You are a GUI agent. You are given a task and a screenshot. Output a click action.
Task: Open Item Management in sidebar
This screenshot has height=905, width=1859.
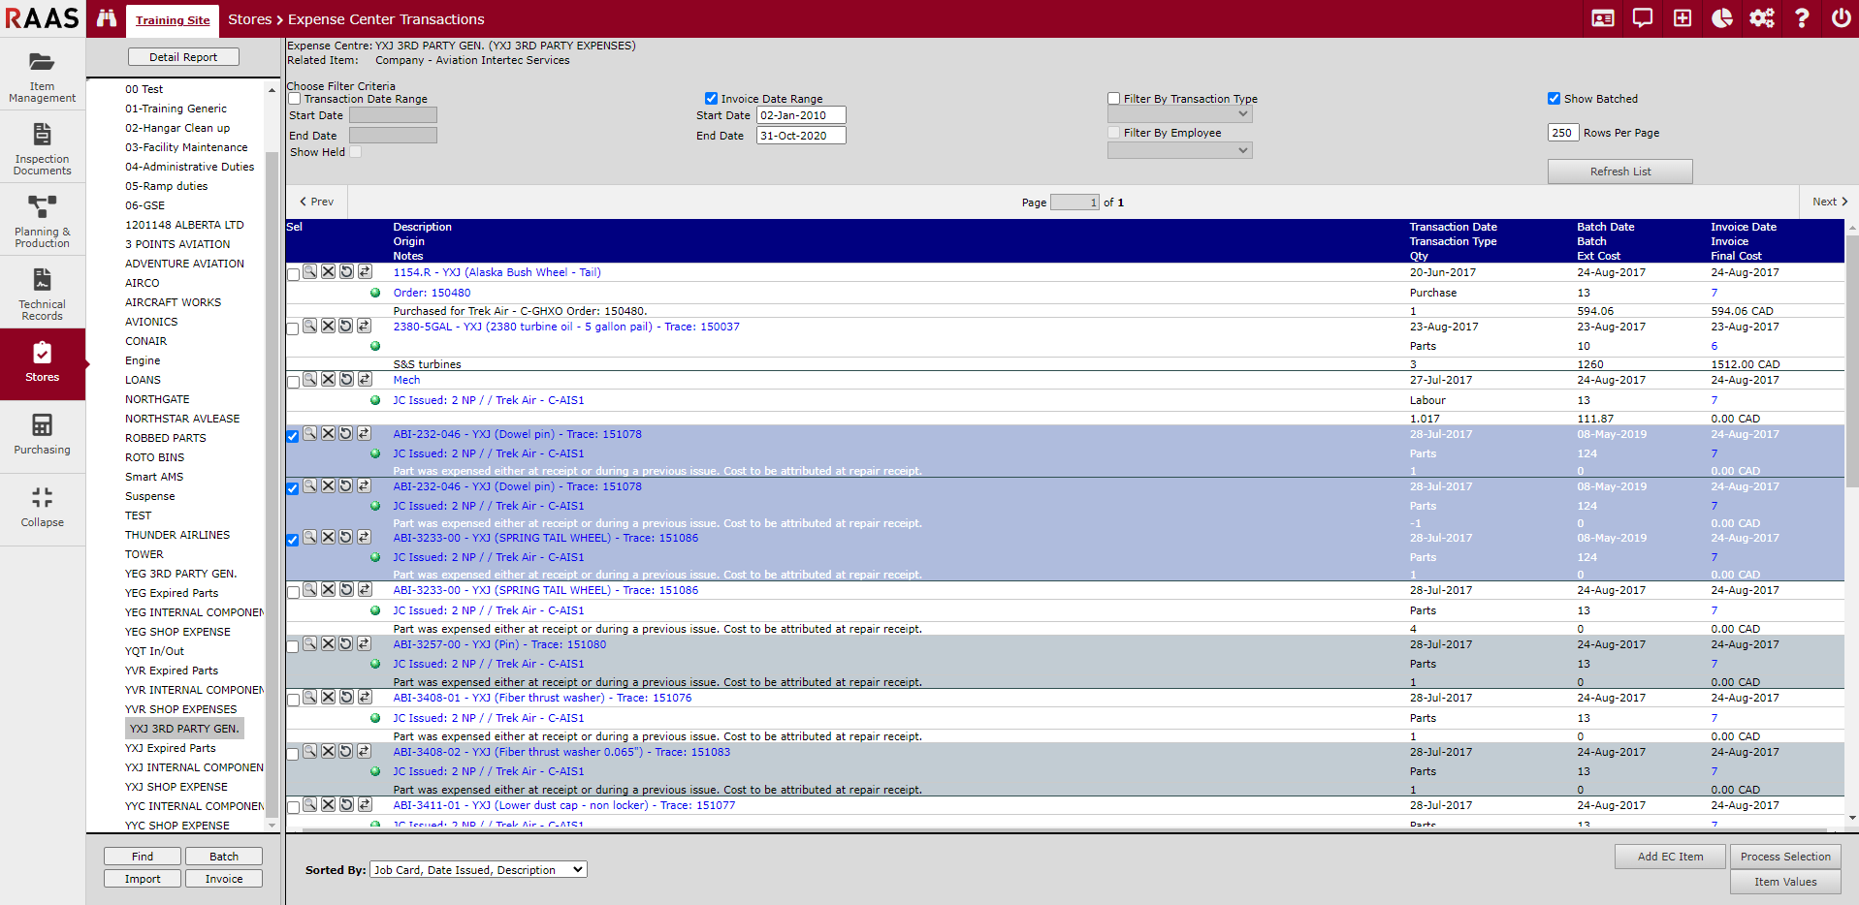pos(42,75)
